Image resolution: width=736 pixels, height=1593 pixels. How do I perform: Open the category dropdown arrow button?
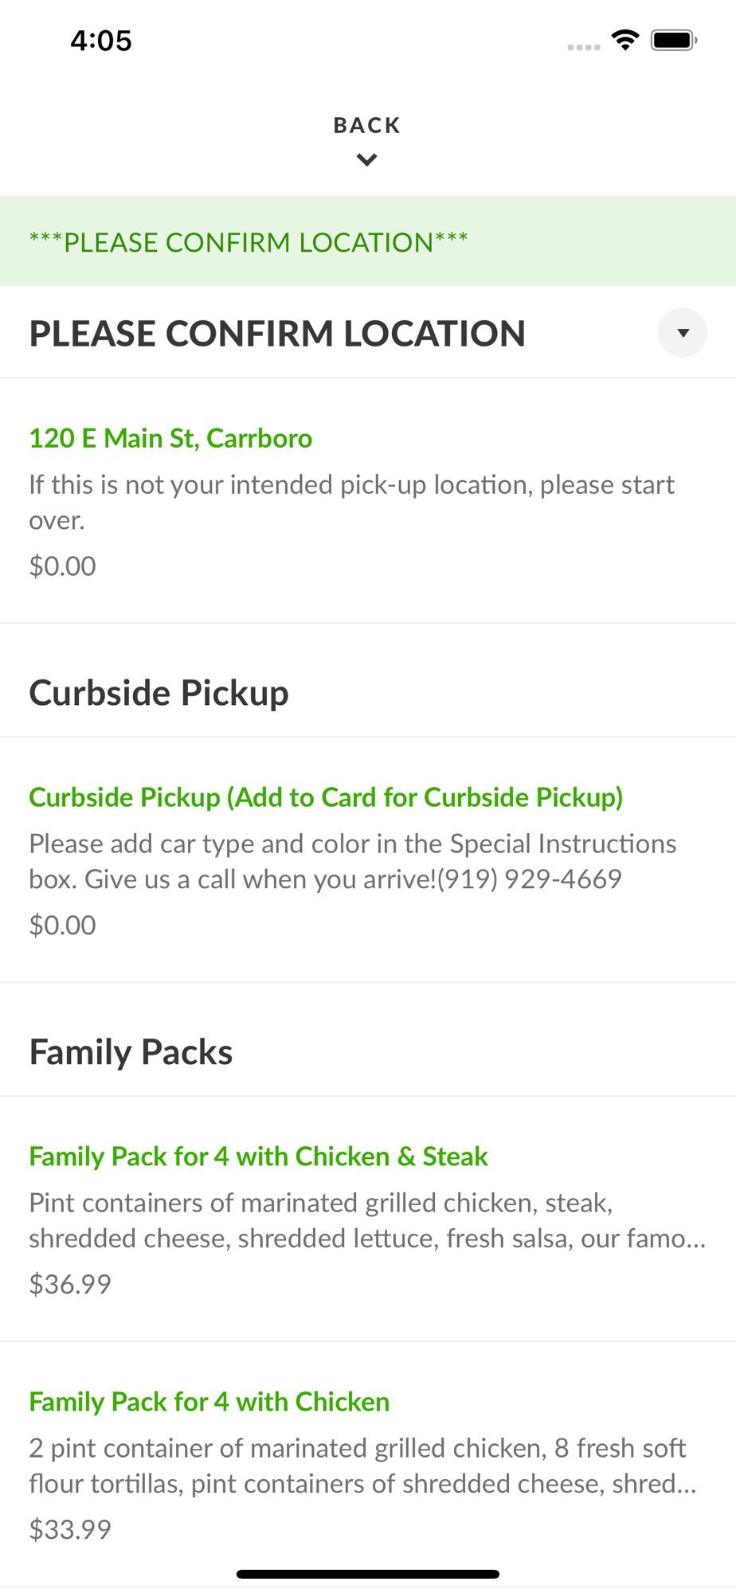[682, 333]
